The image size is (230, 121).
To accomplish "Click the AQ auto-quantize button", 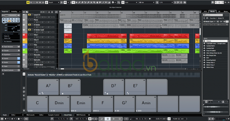I will coord(26,119).
